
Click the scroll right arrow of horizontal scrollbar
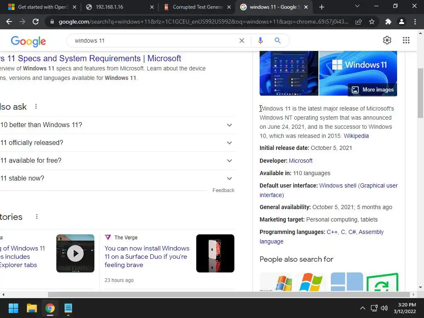click(x=414, y=294)
